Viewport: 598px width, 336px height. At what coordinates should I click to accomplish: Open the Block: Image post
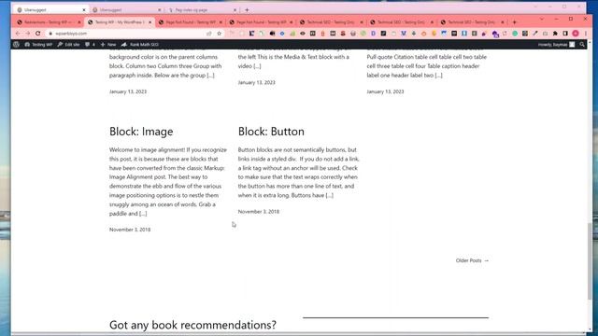coord(141,132)
